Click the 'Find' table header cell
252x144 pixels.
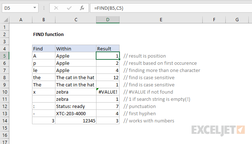pyautogui.click(x=44, y=49)
